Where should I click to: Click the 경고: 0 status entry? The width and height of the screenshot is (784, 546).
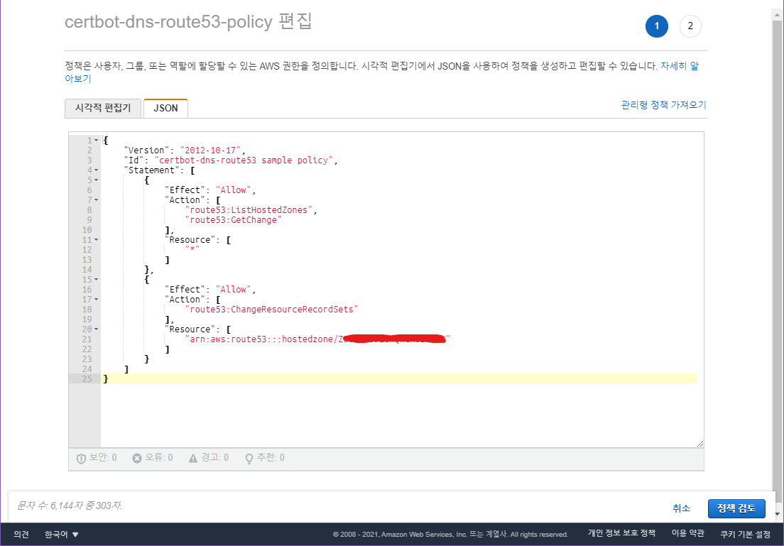[209, 458]
